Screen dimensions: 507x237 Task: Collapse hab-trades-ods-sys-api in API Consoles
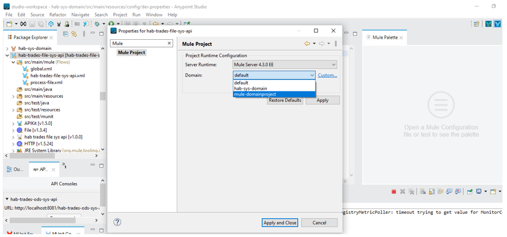click(7, 199)
